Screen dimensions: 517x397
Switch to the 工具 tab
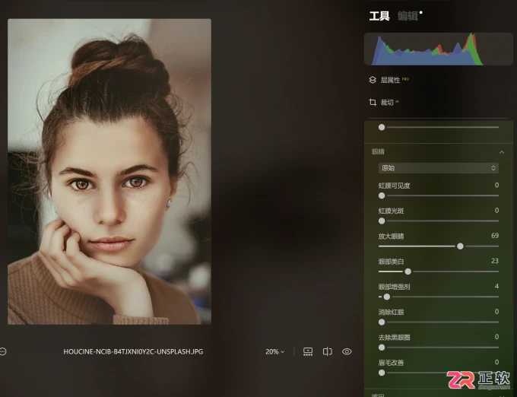pyautogui.click(x=379, y=16)
